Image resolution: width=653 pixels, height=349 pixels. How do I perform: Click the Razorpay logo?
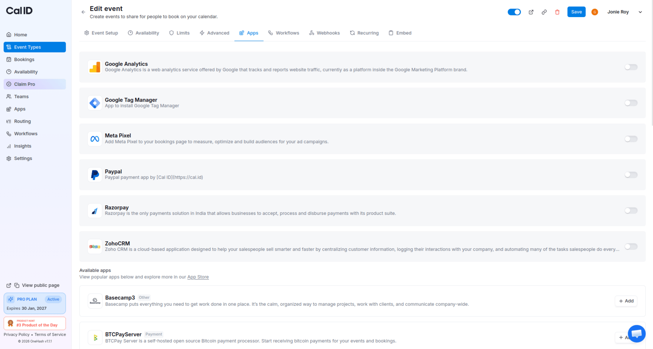pyautogui.click(x=95, y=211)
